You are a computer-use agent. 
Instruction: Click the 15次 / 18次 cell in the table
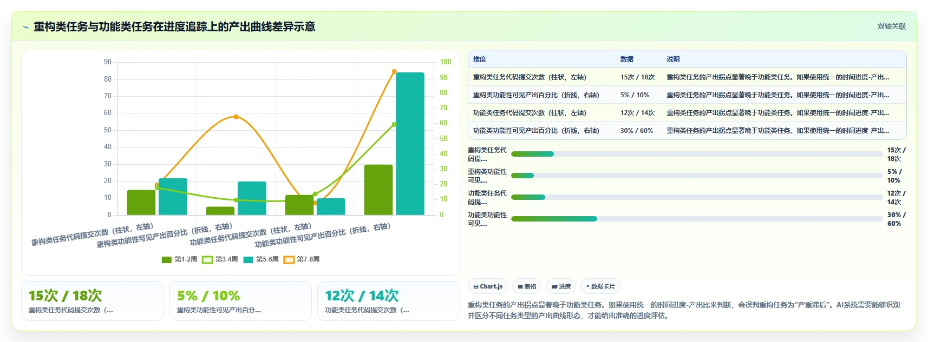point(638,77)
